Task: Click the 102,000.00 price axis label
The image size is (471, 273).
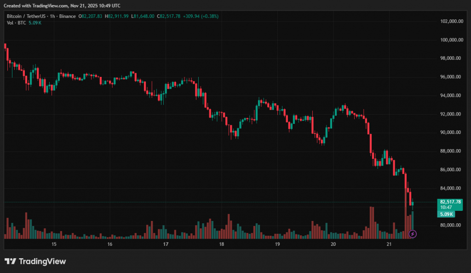Action: pos(451,21)
